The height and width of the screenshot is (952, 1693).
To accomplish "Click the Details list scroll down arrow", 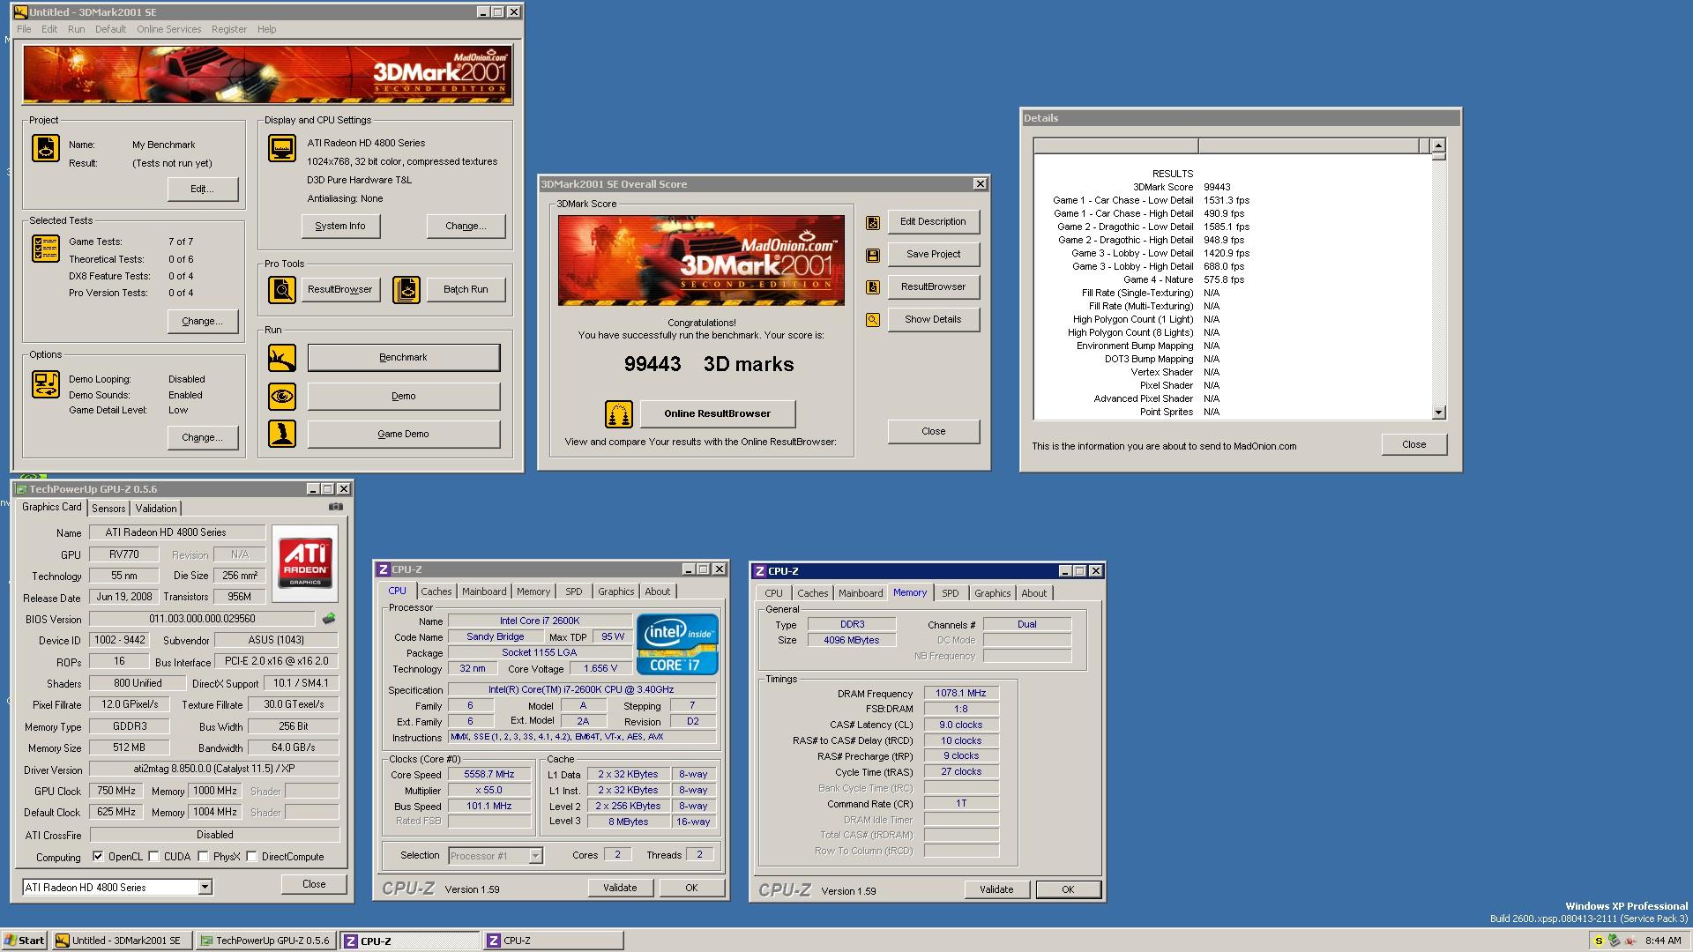I will (x=1439, y=412).
